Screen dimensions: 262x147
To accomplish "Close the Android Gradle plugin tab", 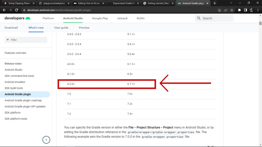I will coord(207,3).
